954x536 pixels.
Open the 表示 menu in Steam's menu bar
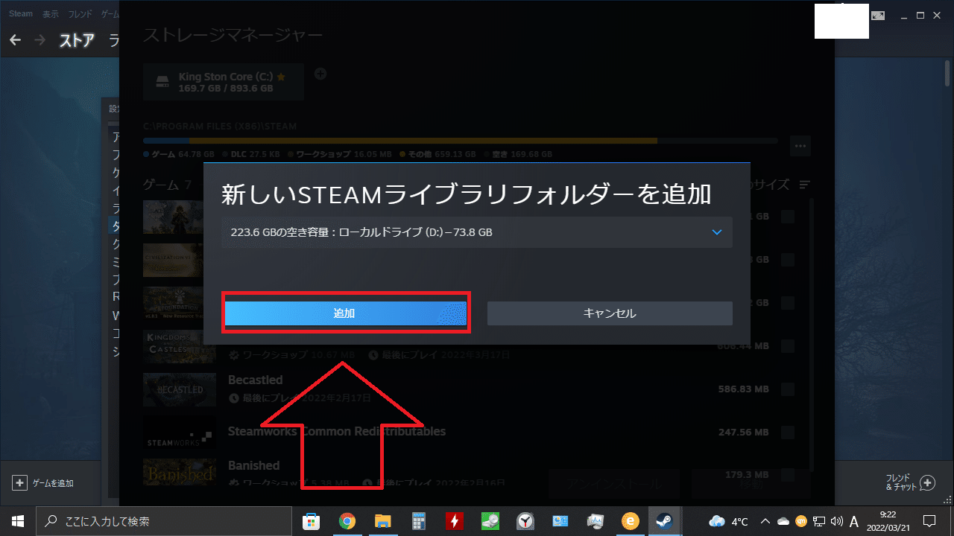[50, 13]
